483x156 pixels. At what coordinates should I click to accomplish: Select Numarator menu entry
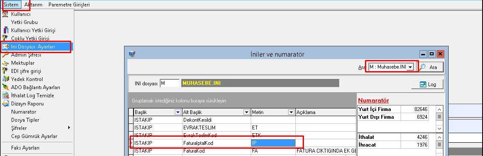coord(24,112)
